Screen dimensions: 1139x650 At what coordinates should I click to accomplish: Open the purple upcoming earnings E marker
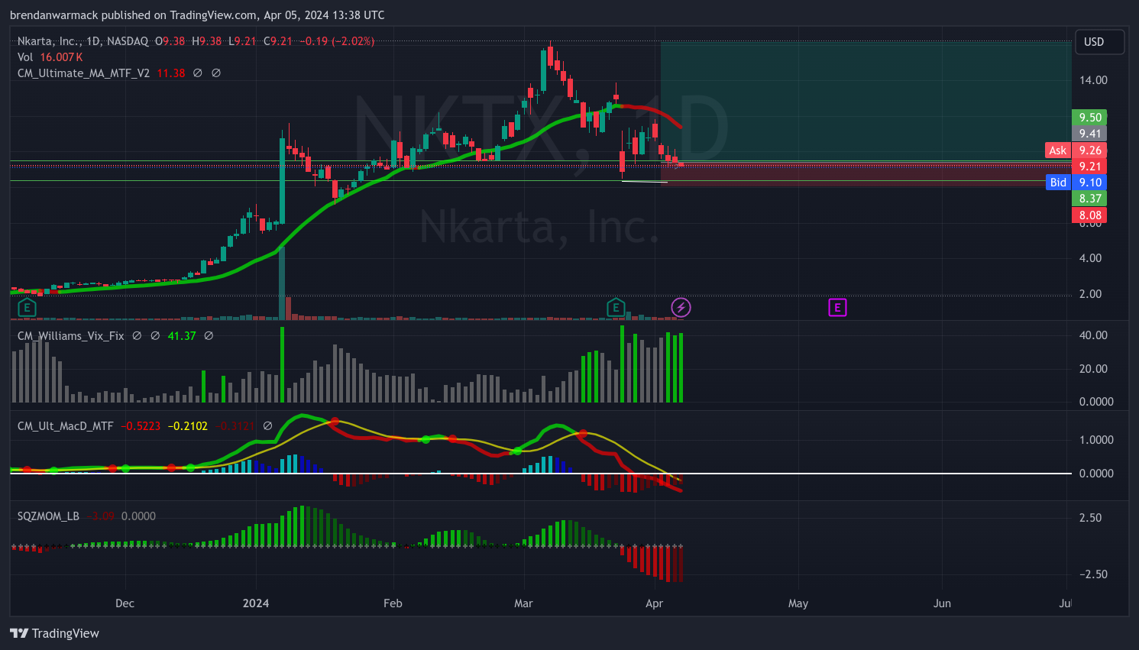(837, 308)
